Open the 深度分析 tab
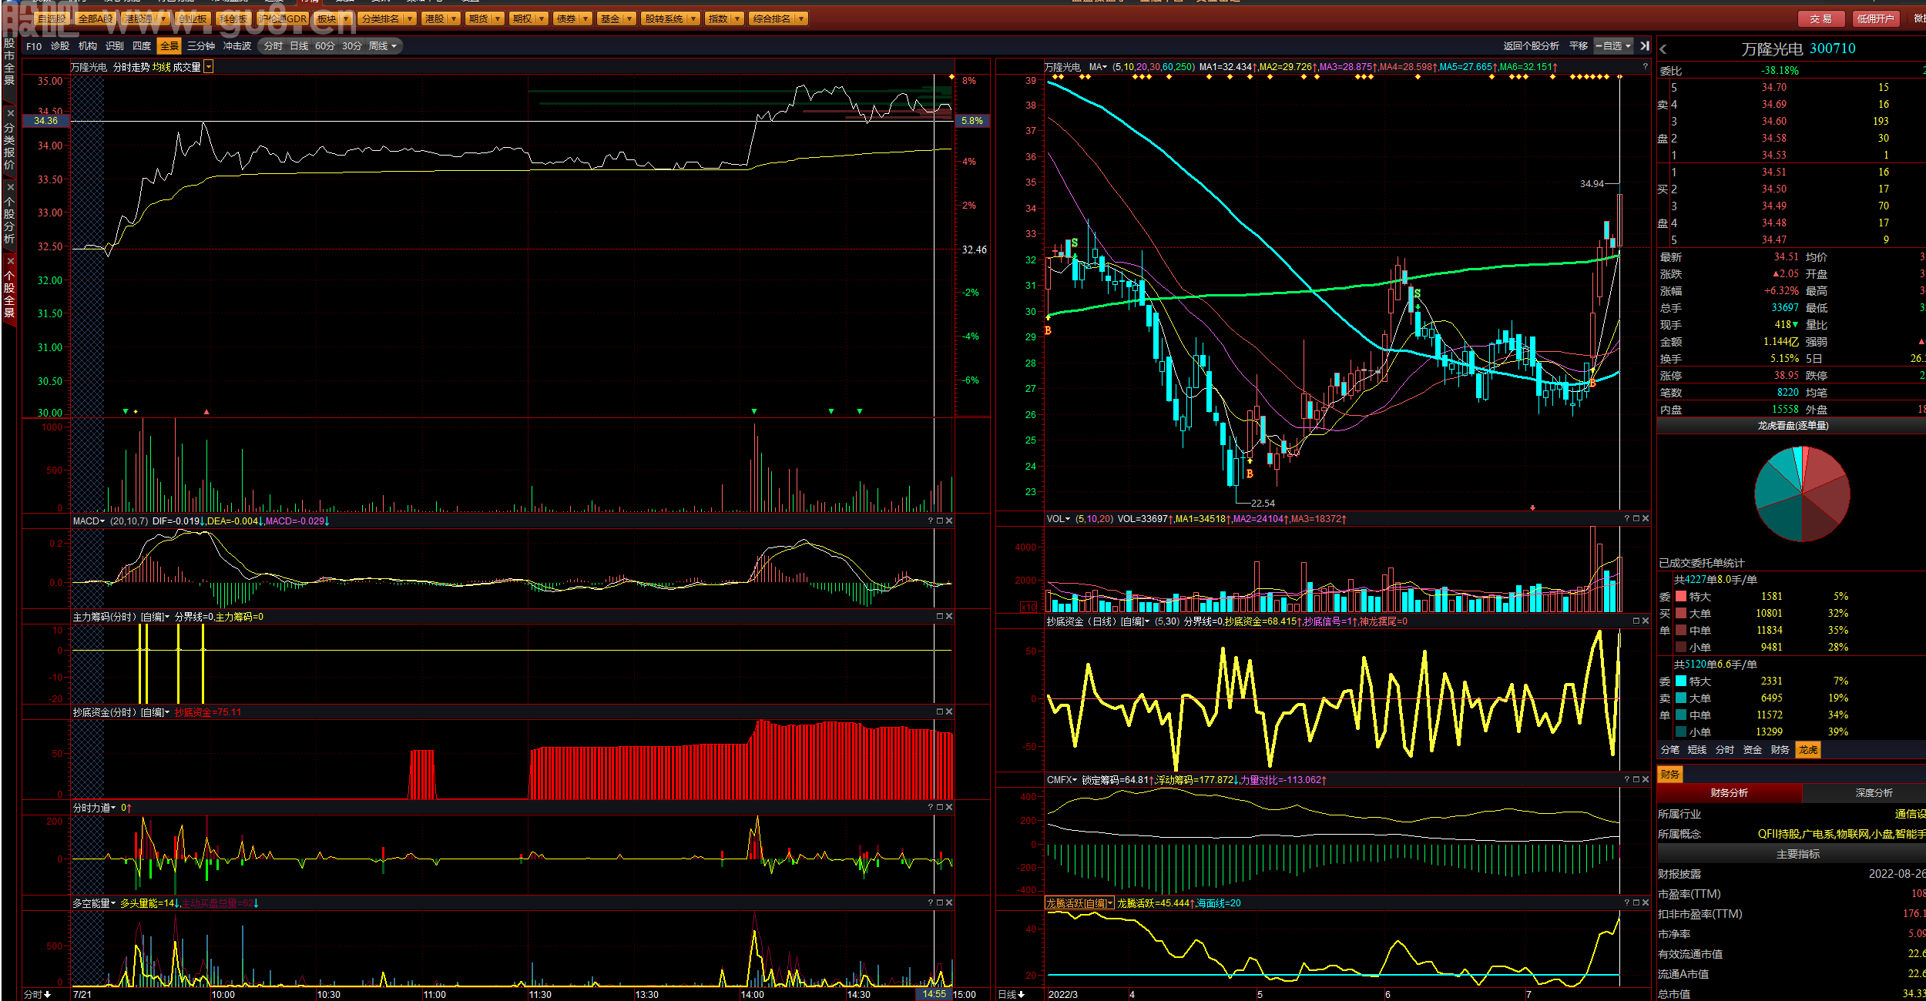This screenshot has width=1926, height=1001. [x=1874, y=793]
